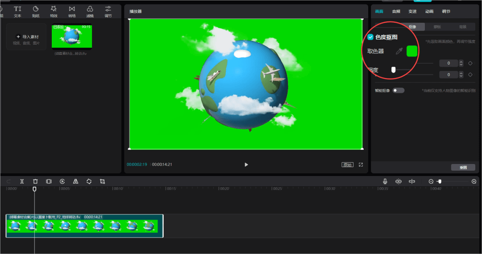Switch to the 音频 audio tab
482x254 pixels.
[x=396, y=11]
